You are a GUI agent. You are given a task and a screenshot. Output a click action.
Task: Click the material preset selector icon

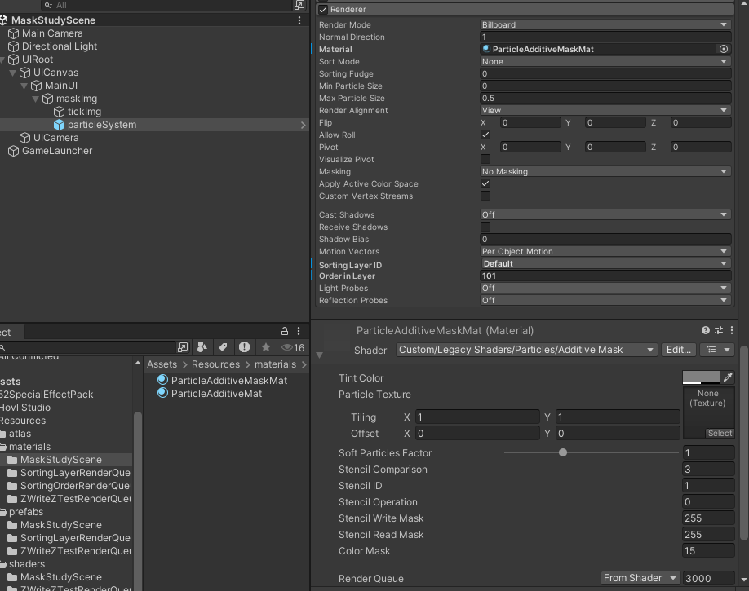[719, 330]
